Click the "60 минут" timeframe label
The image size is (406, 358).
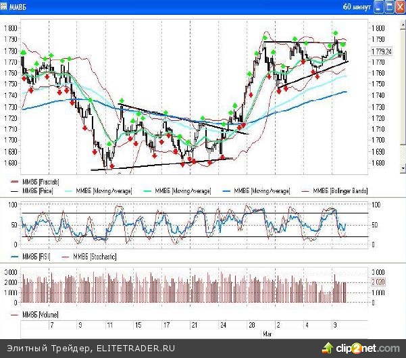click(x=356, y=7)
